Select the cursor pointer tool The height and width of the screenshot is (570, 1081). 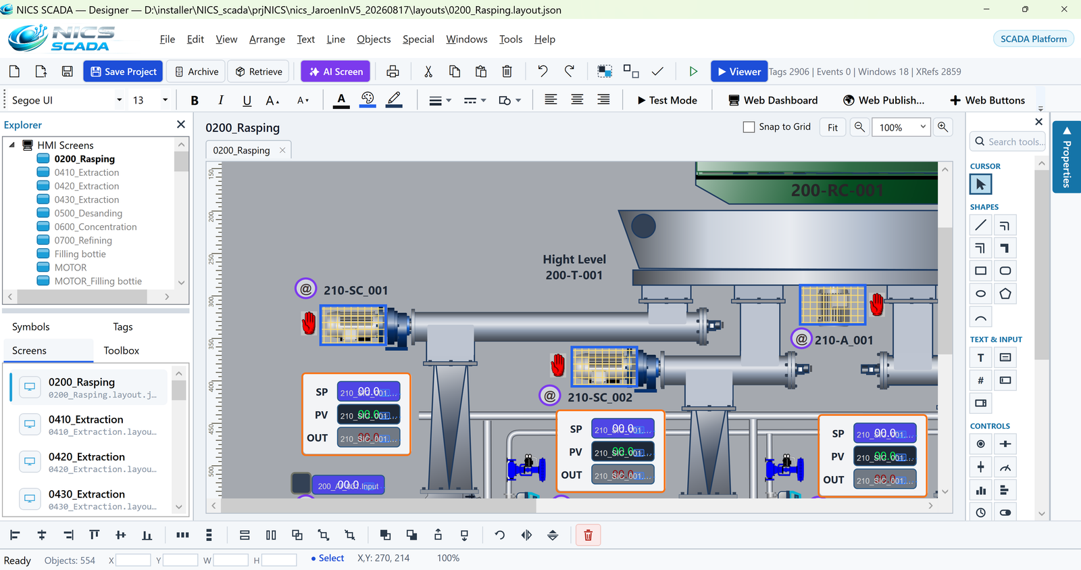pos(981,184)
